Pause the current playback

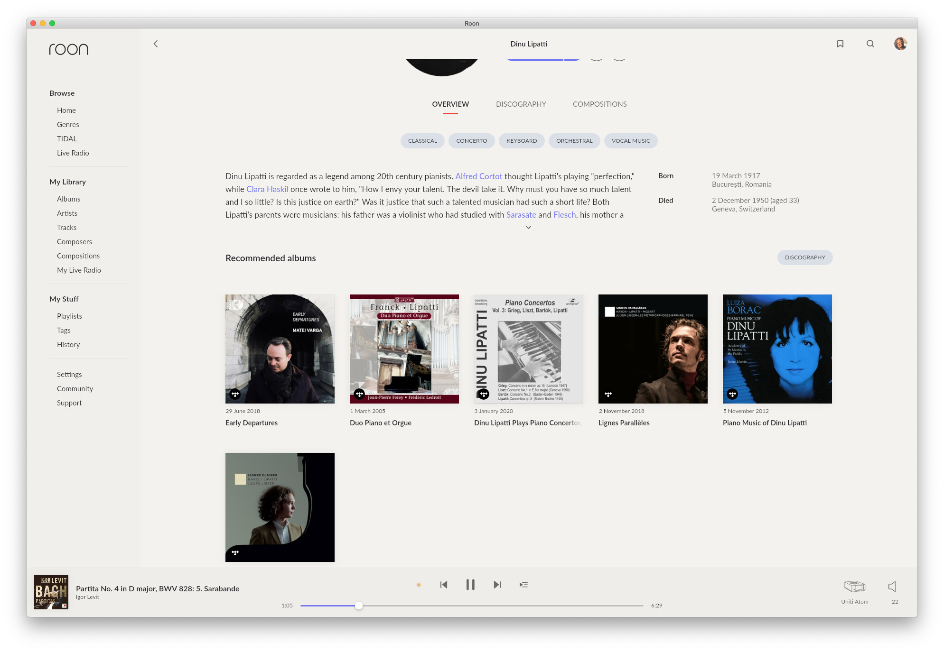click(x=470, y=585)
